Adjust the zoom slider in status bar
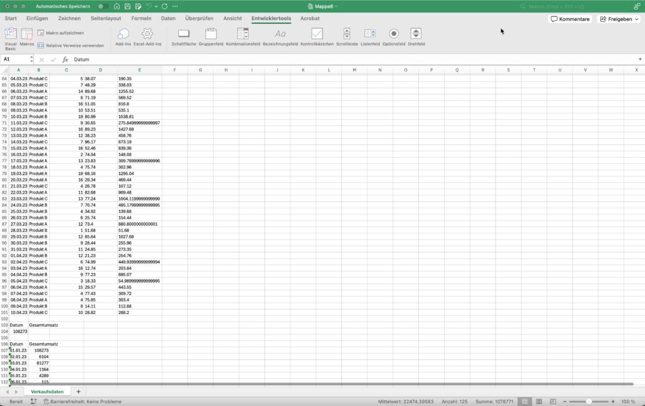Screen dimensions: 645x406 point(588,402)
